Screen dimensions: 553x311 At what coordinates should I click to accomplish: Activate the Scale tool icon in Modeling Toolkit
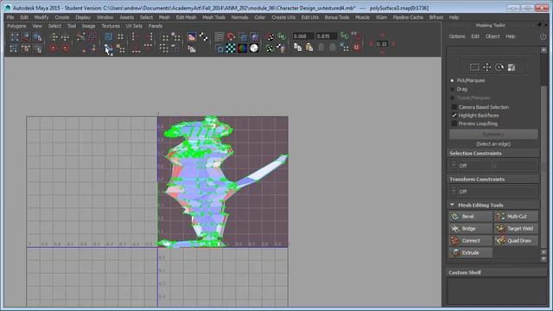[512, 67]
